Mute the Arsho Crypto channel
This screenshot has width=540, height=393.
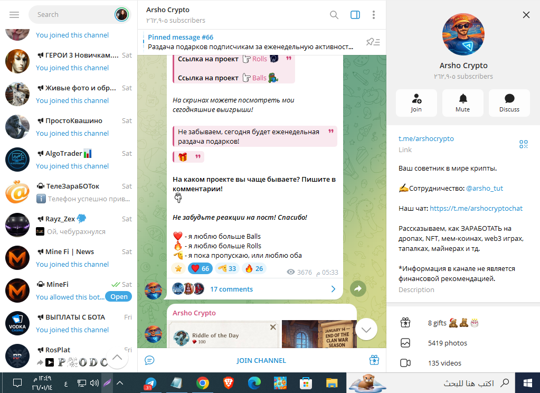tap(463, 102)
